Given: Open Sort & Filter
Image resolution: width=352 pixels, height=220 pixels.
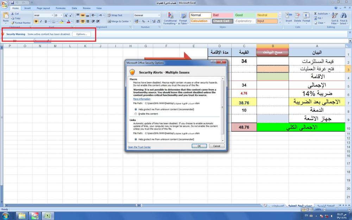Looking at the screenshot, I should pos(334,18).
